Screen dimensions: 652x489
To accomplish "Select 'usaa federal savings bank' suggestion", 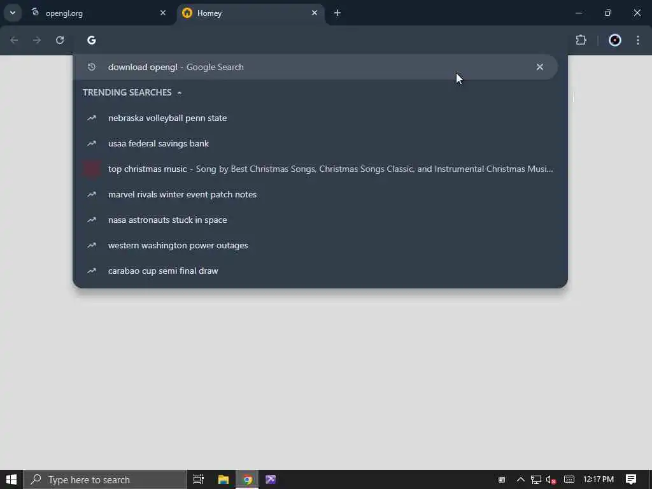I will (x=320, y=143).
